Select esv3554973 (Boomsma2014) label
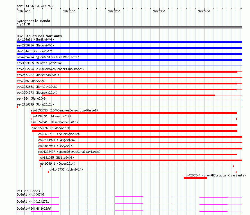The image size is (250, 215). pyautogui.click(x=37, y=93)
